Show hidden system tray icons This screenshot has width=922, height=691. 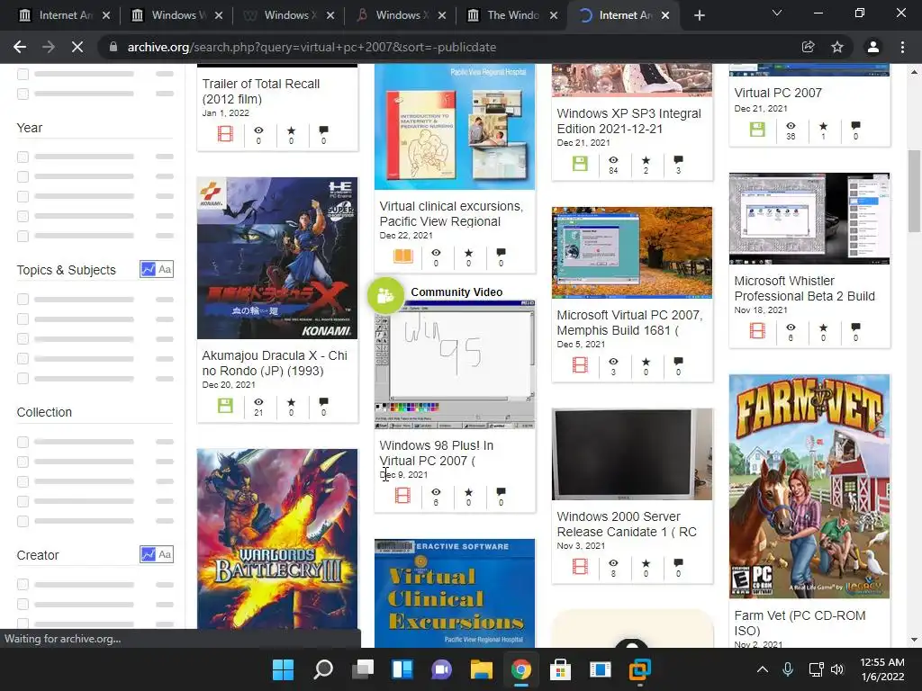[763, 669]
